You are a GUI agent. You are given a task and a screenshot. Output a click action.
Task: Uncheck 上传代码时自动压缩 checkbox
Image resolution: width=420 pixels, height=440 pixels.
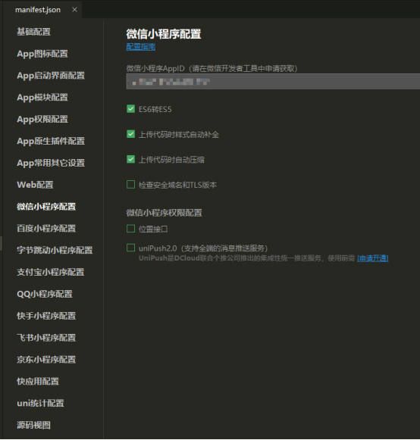(130, 159)
